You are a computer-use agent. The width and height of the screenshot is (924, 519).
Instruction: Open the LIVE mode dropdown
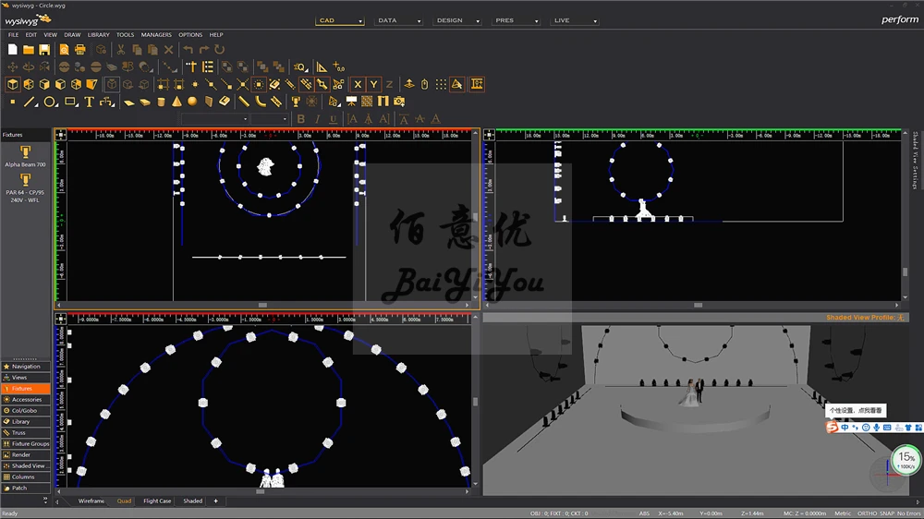pyautogui.click(x=575, y=20)
